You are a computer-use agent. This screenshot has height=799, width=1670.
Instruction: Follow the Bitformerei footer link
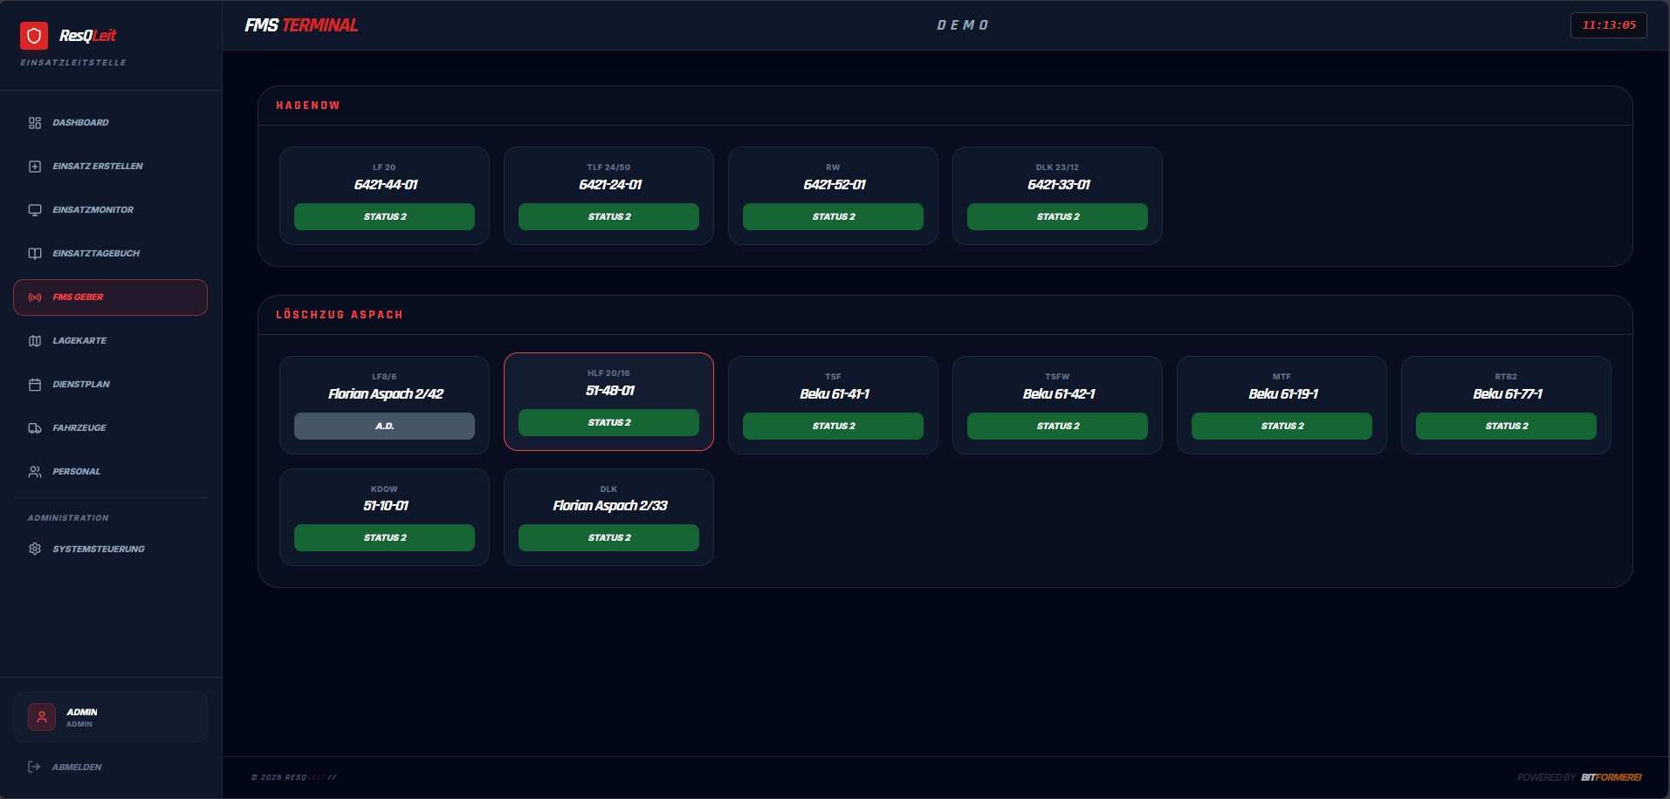[1611, 777]
